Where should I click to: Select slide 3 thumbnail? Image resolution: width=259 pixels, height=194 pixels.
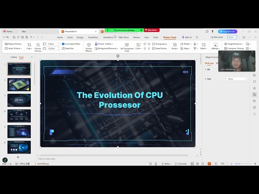(x=19, y=100)
